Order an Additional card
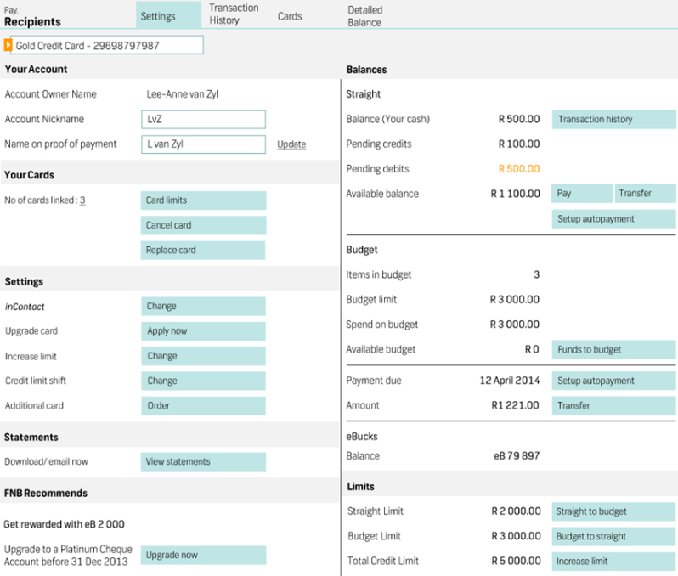This screenshot has width=678, height=576. 203,406
